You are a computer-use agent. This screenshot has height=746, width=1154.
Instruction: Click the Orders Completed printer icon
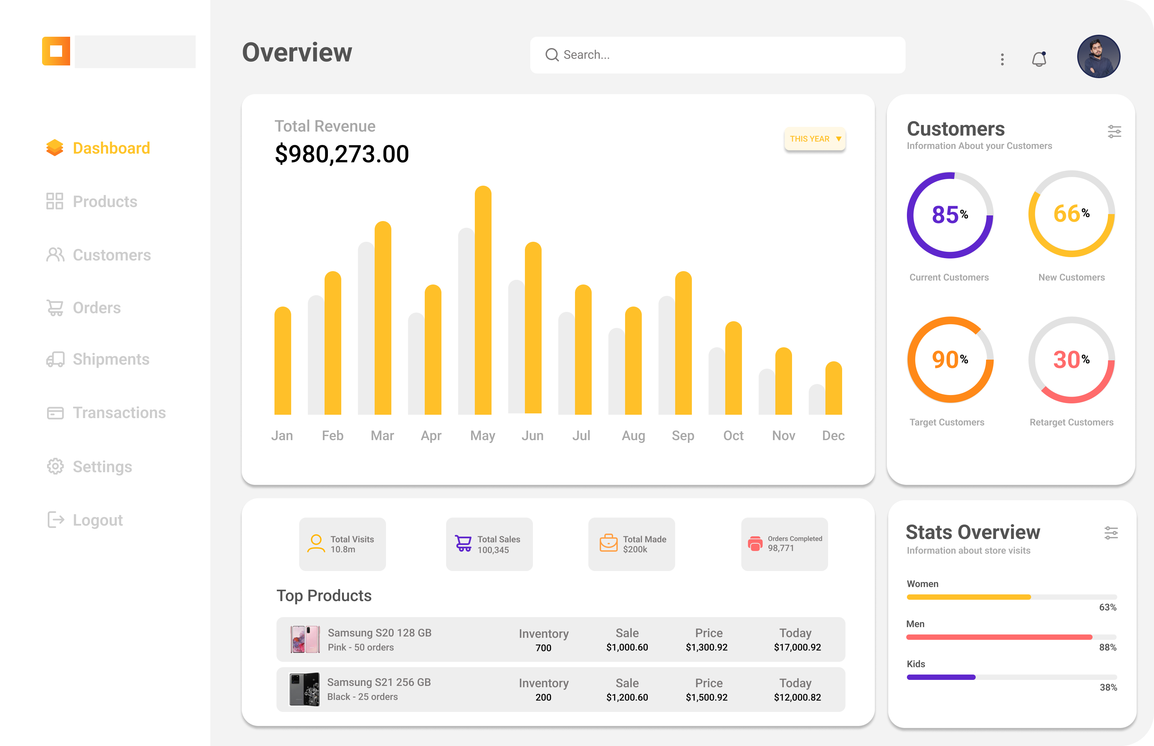point(755,543)
